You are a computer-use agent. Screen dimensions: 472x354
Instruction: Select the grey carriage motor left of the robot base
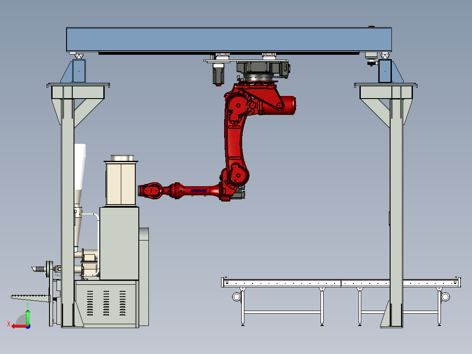tap(218, 75)
